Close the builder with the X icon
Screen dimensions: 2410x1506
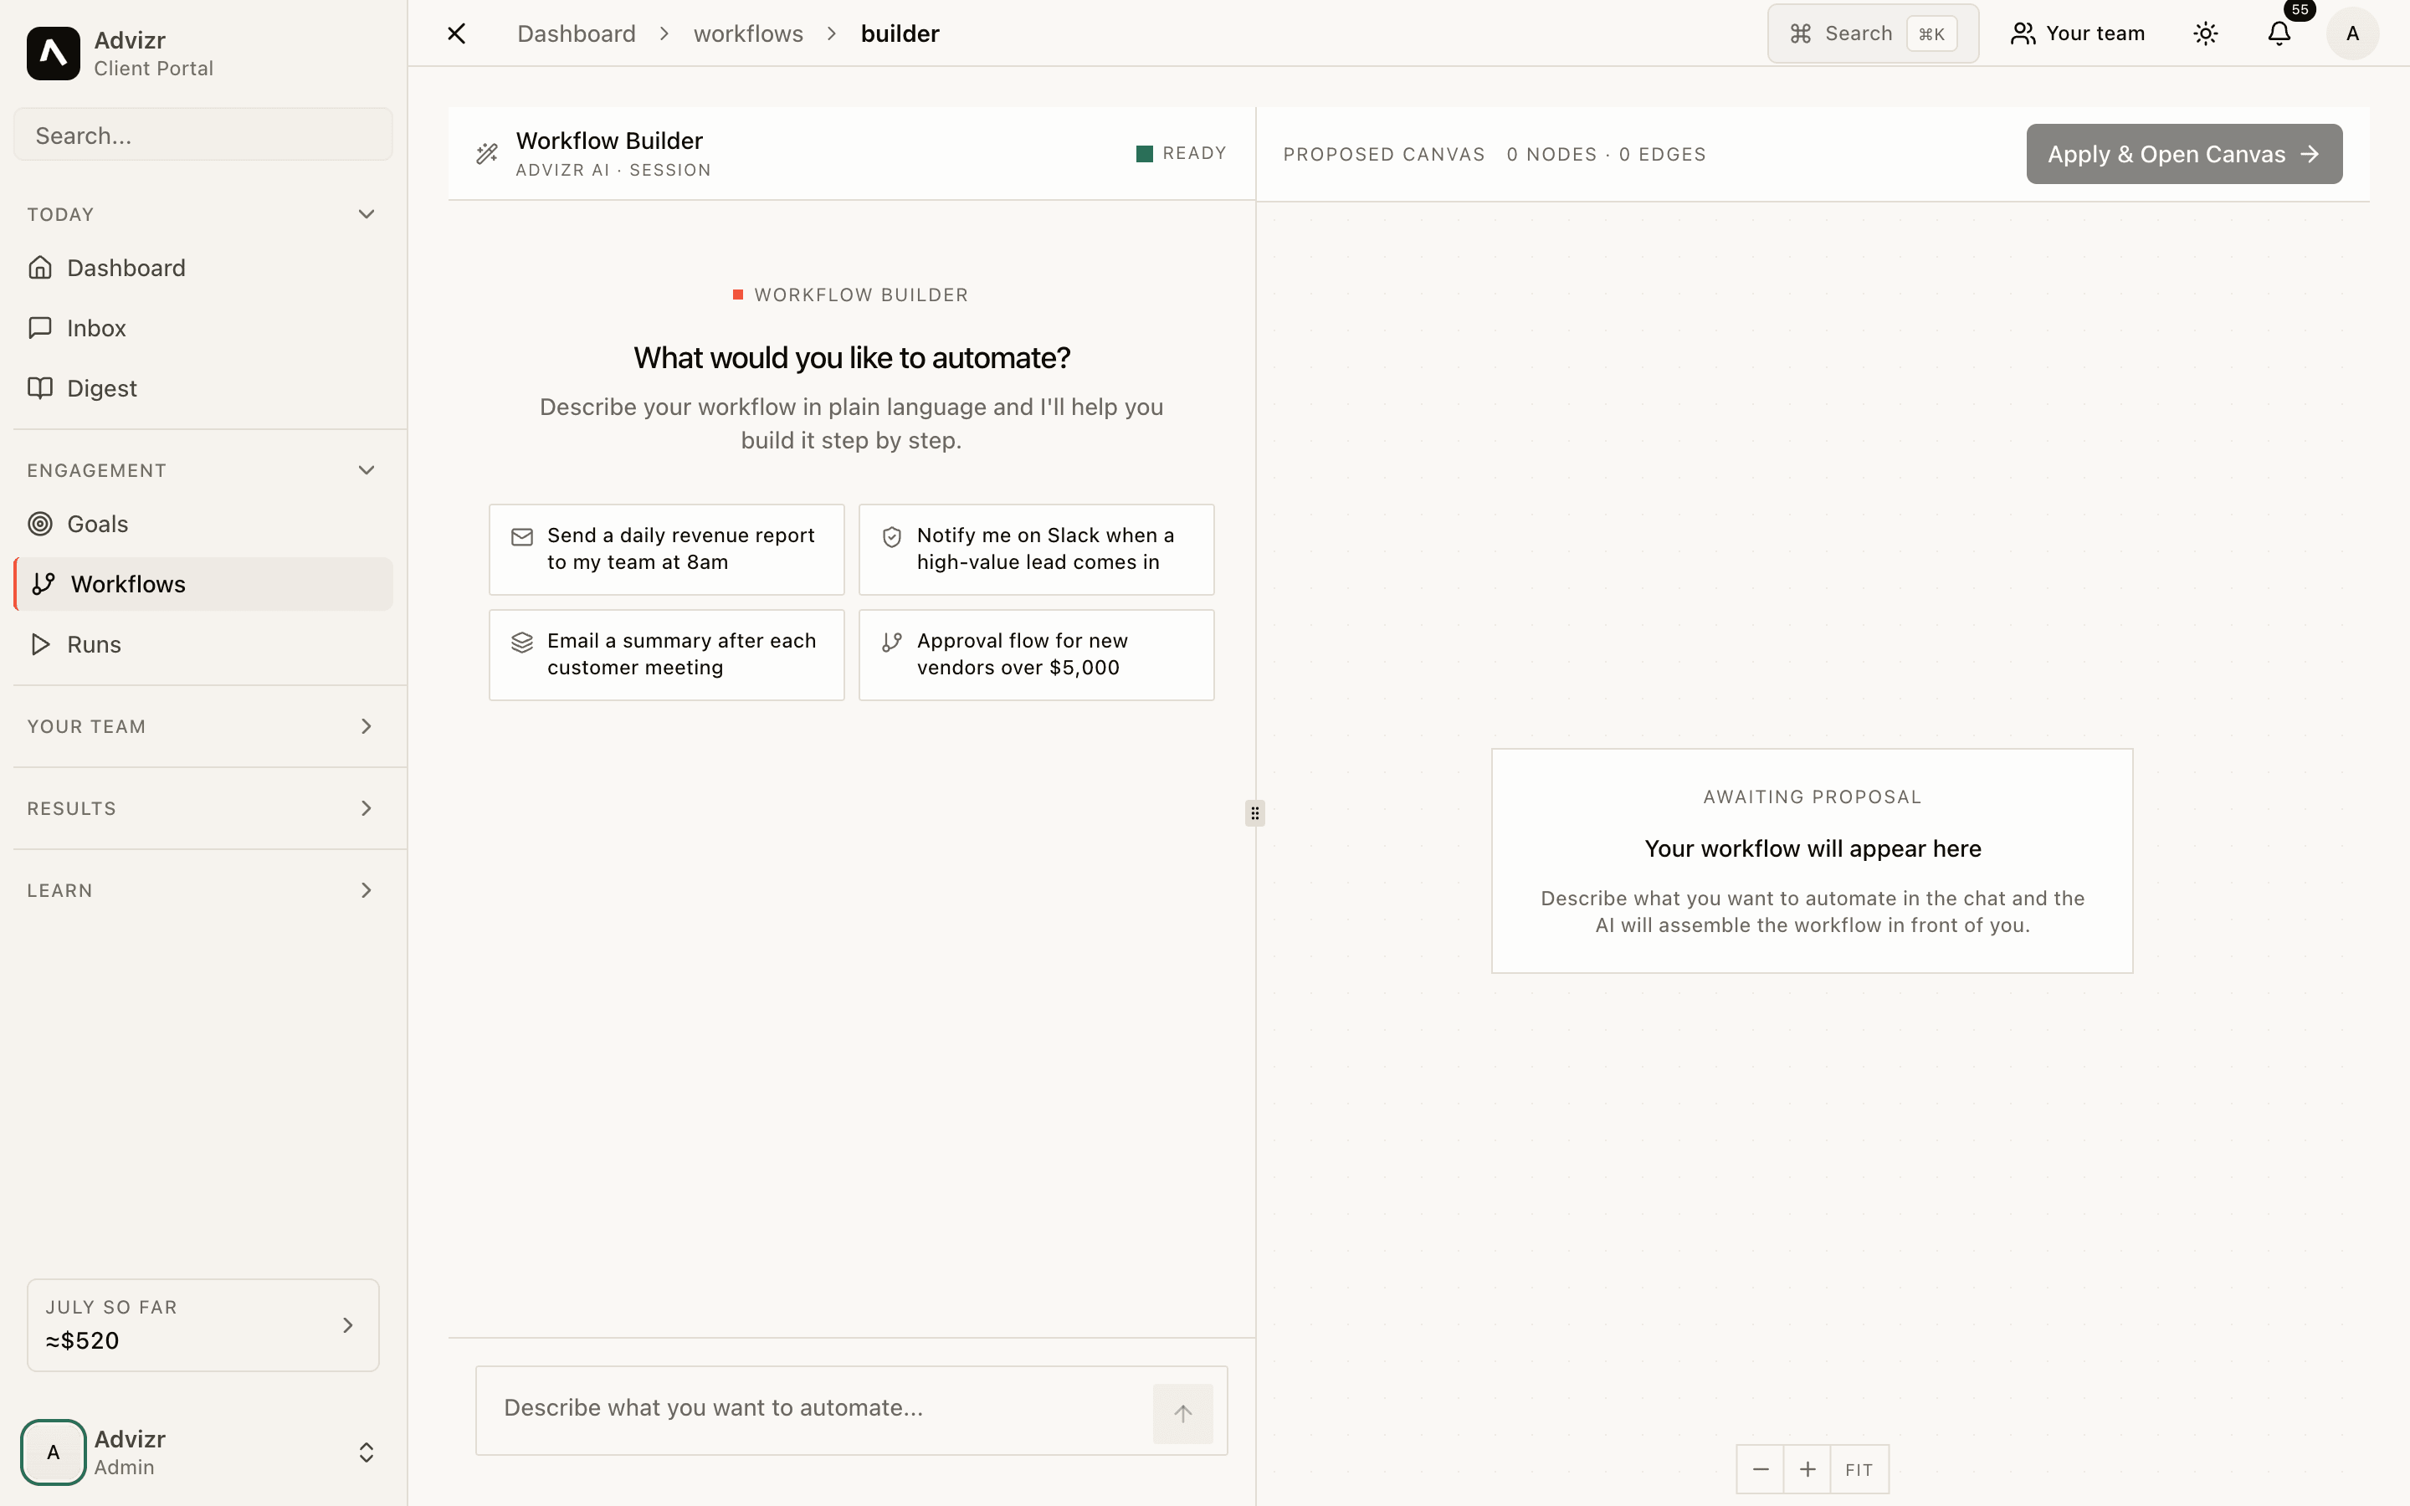tap(456, 33)
